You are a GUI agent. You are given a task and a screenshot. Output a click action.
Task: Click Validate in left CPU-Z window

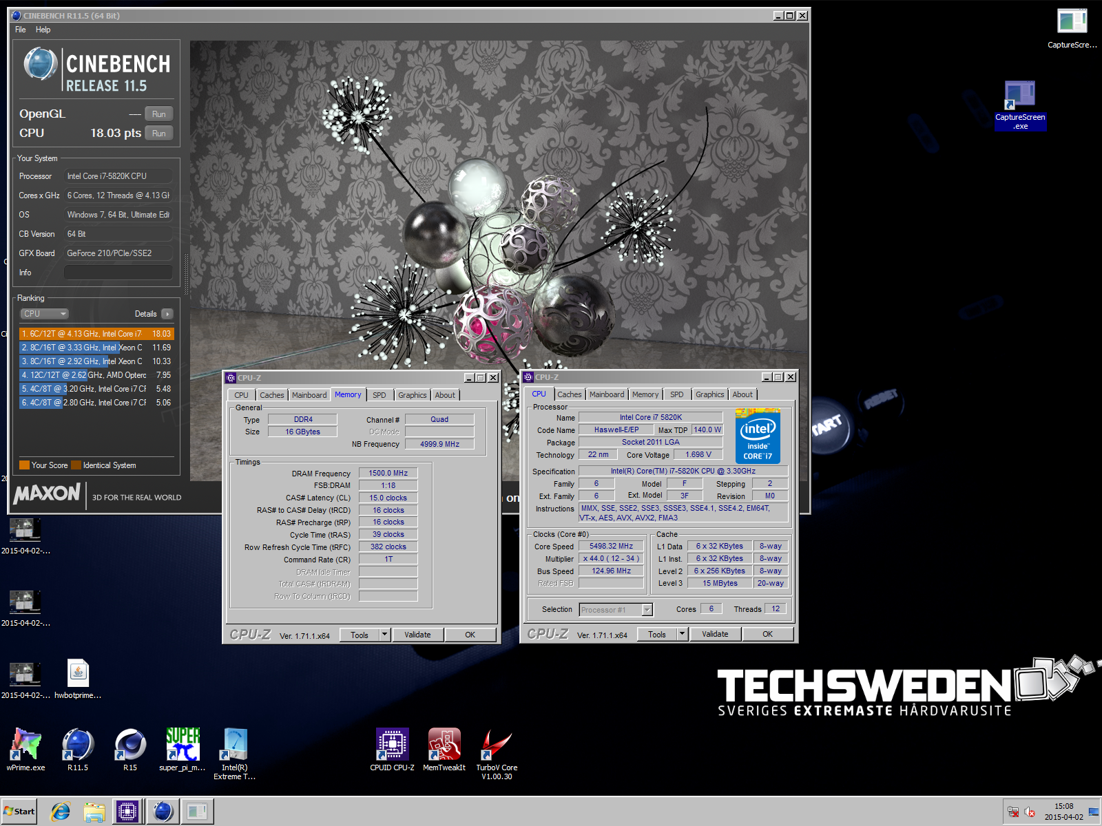[417, 635]
